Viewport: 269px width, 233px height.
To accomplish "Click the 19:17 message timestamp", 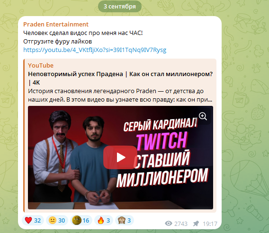I will tap(210, 224).
